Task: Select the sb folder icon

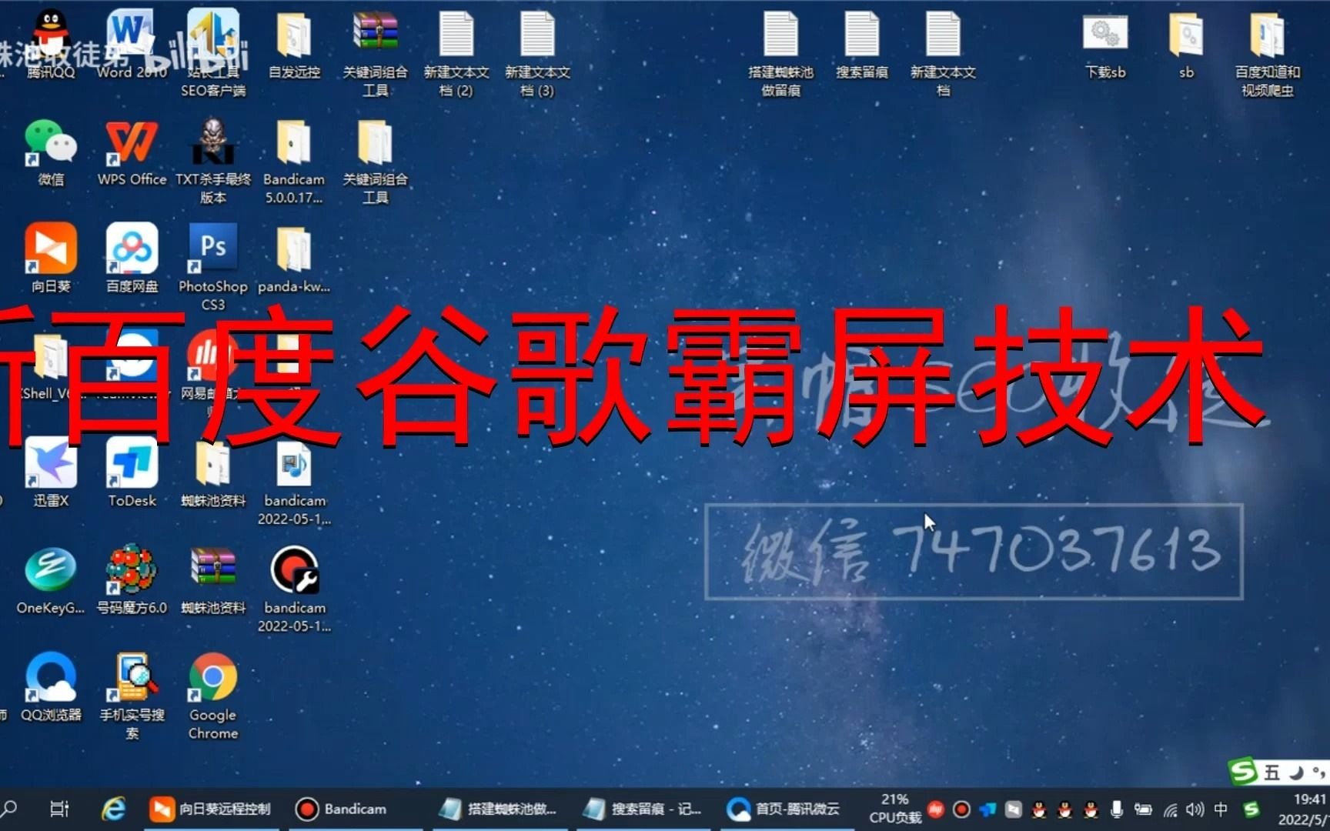Action: click(1186, 44)
